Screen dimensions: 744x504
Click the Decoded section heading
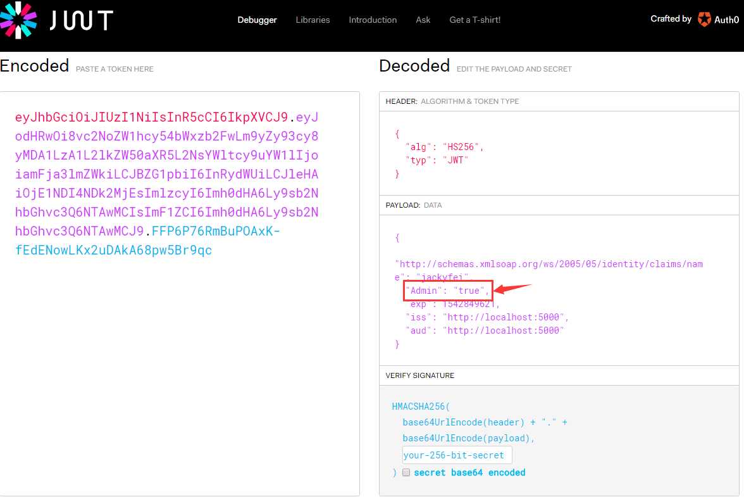tap(415, 66)
